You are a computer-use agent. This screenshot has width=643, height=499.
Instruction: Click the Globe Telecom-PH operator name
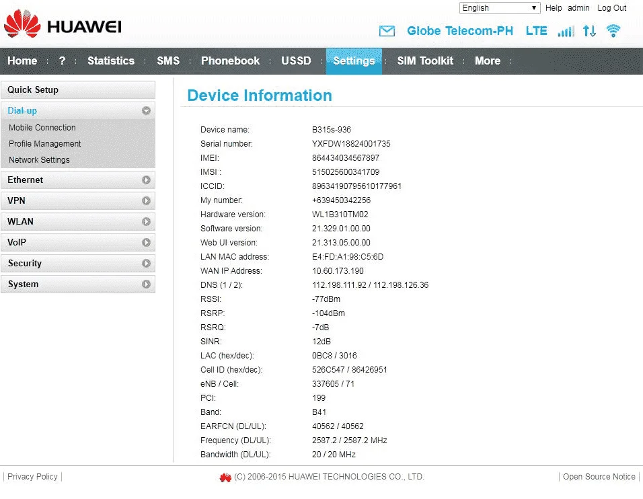click(459, 31)
